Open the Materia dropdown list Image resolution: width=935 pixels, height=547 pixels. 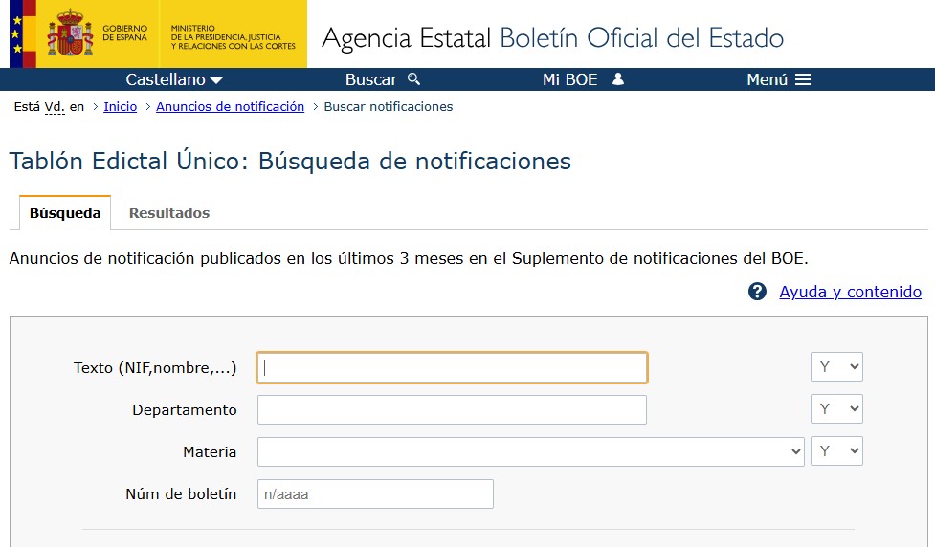[x=530, y=451]
